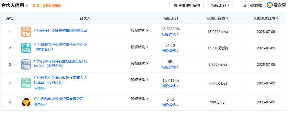288x113 pixels.
Task: Click the 180万(元) amount cell
Action: pyautogui.click(x=218, y=102)
